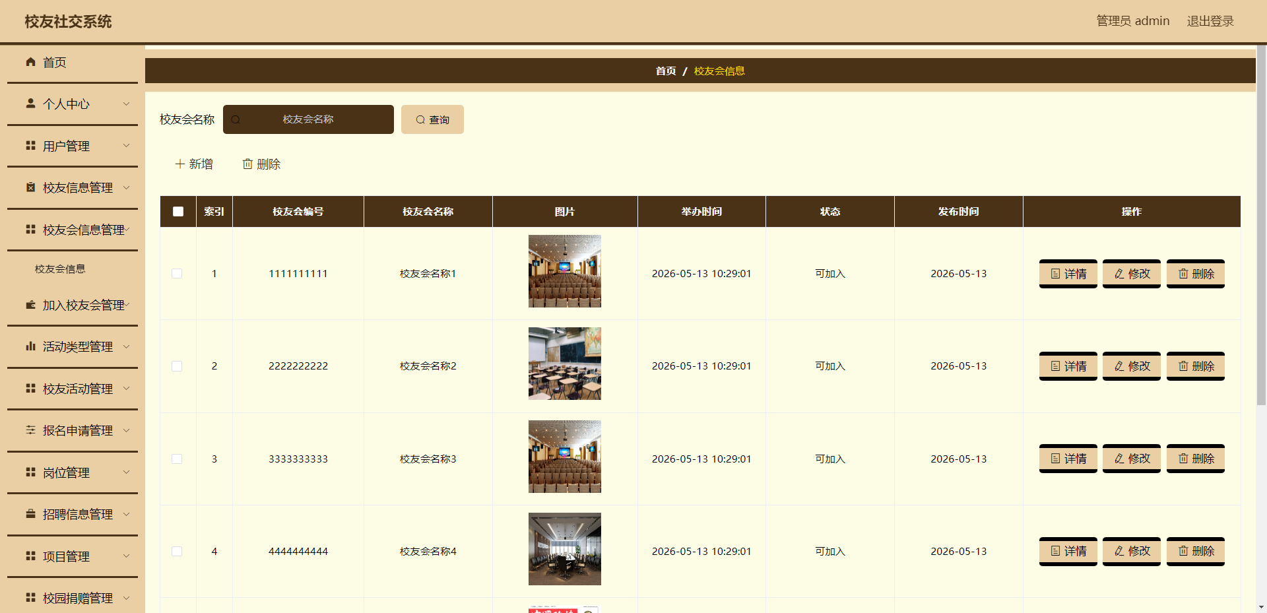This screenshot has width=1267, height=613.
Task: Tick the select-all checkbox in table header
Action: (178, 212)
